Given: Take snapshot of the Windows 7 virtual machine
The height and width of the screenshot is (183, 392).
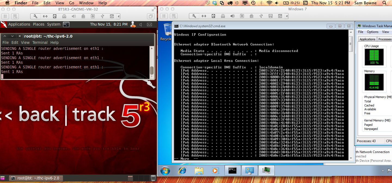Looking at the screenshot, I should tap(174, 16).
